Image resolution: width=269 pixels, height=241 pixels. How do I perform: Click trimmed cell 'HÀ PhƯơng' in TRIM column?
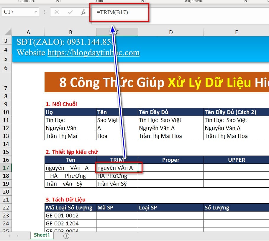[117, 176]
